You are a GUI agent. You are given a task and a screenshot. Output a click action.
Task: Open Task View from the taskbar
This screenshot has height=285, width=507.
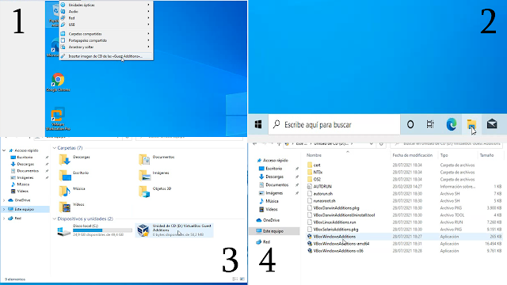(430, 124)
